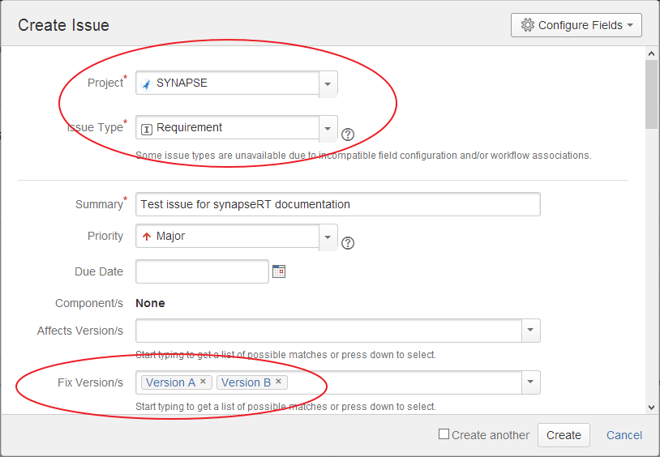
Task: Click the Major priority arrow icon
Action: tap(147, 237)
